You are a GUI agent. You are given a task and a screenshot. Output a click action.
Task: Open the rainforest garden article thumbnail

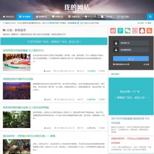[x=17, y=119]
